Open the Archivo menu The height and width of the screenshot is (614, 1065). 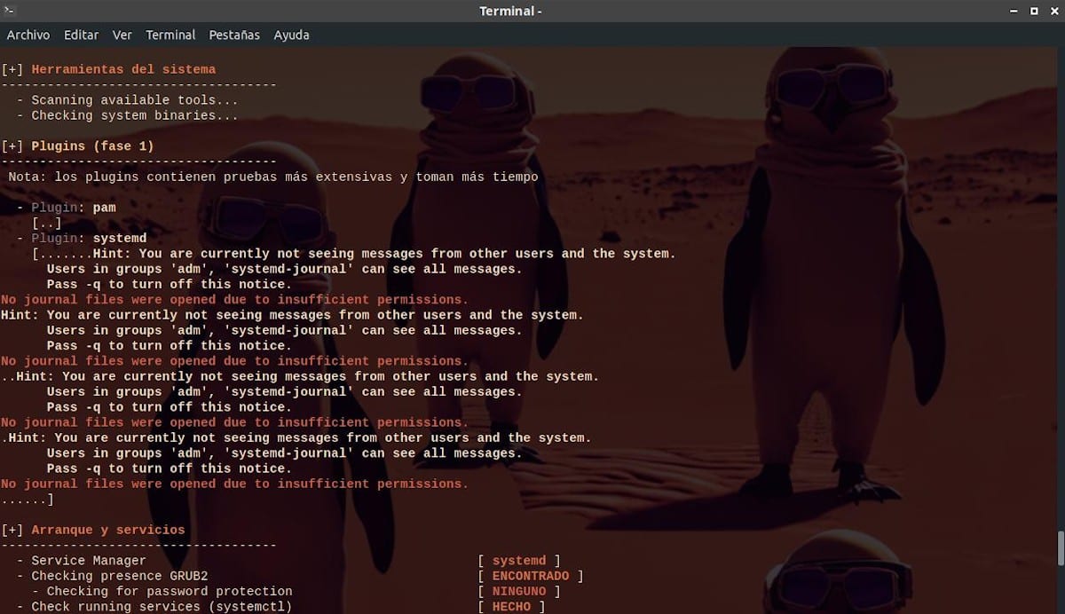pos(28,35)
